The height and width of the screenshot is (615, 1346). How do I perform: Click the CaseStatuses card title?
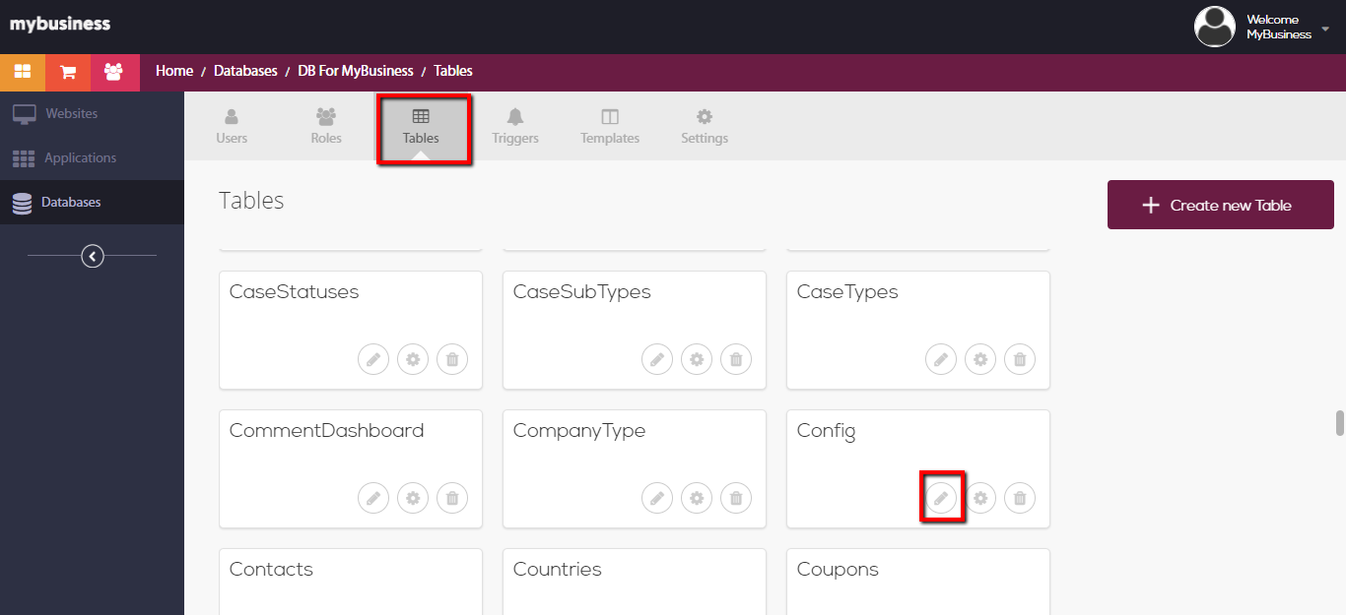click(294, 292)
